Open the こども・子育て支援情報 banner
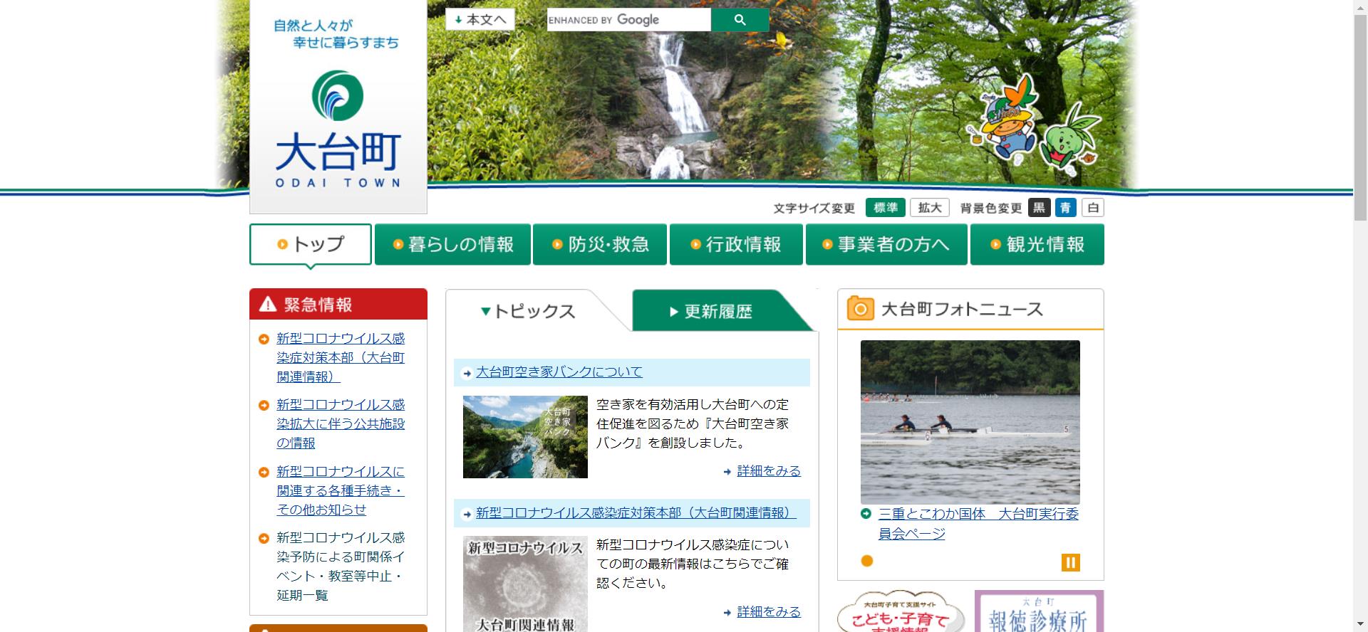 pos(901,611)
